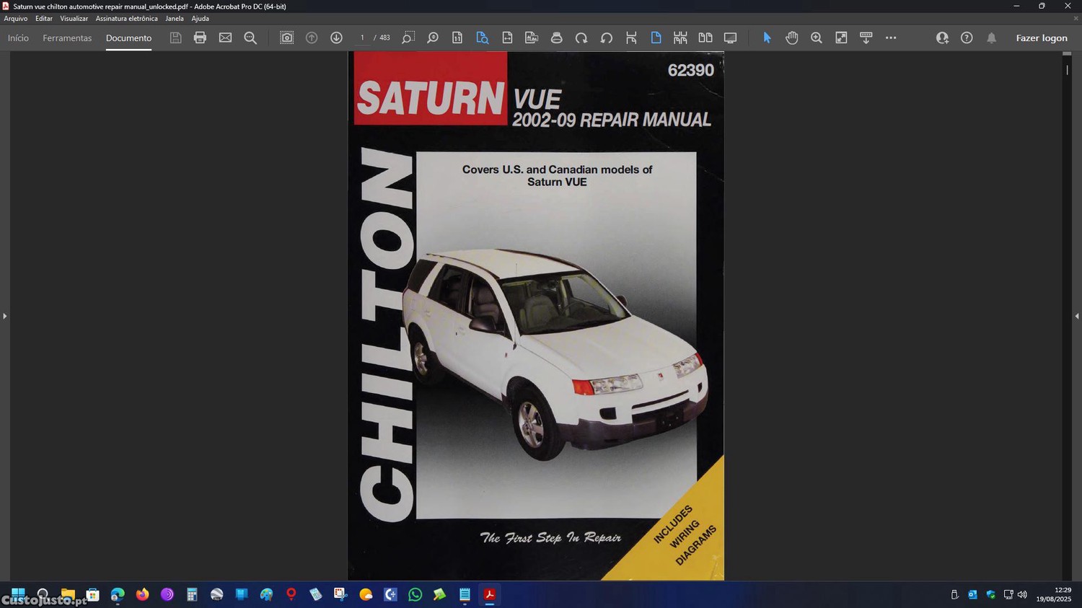The width and height of the screenshot is (1082, 608).
Task: Toggle two-page side-by-side view
Action: point(705,38)
